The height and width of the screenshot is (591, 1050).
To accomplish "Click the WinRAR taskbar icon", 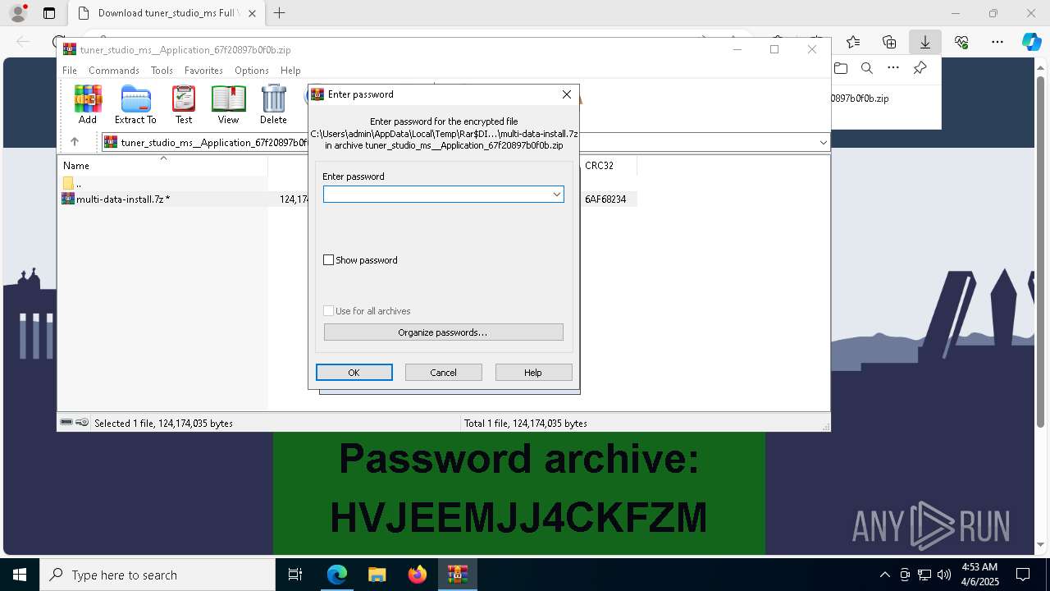I will 458,575.
